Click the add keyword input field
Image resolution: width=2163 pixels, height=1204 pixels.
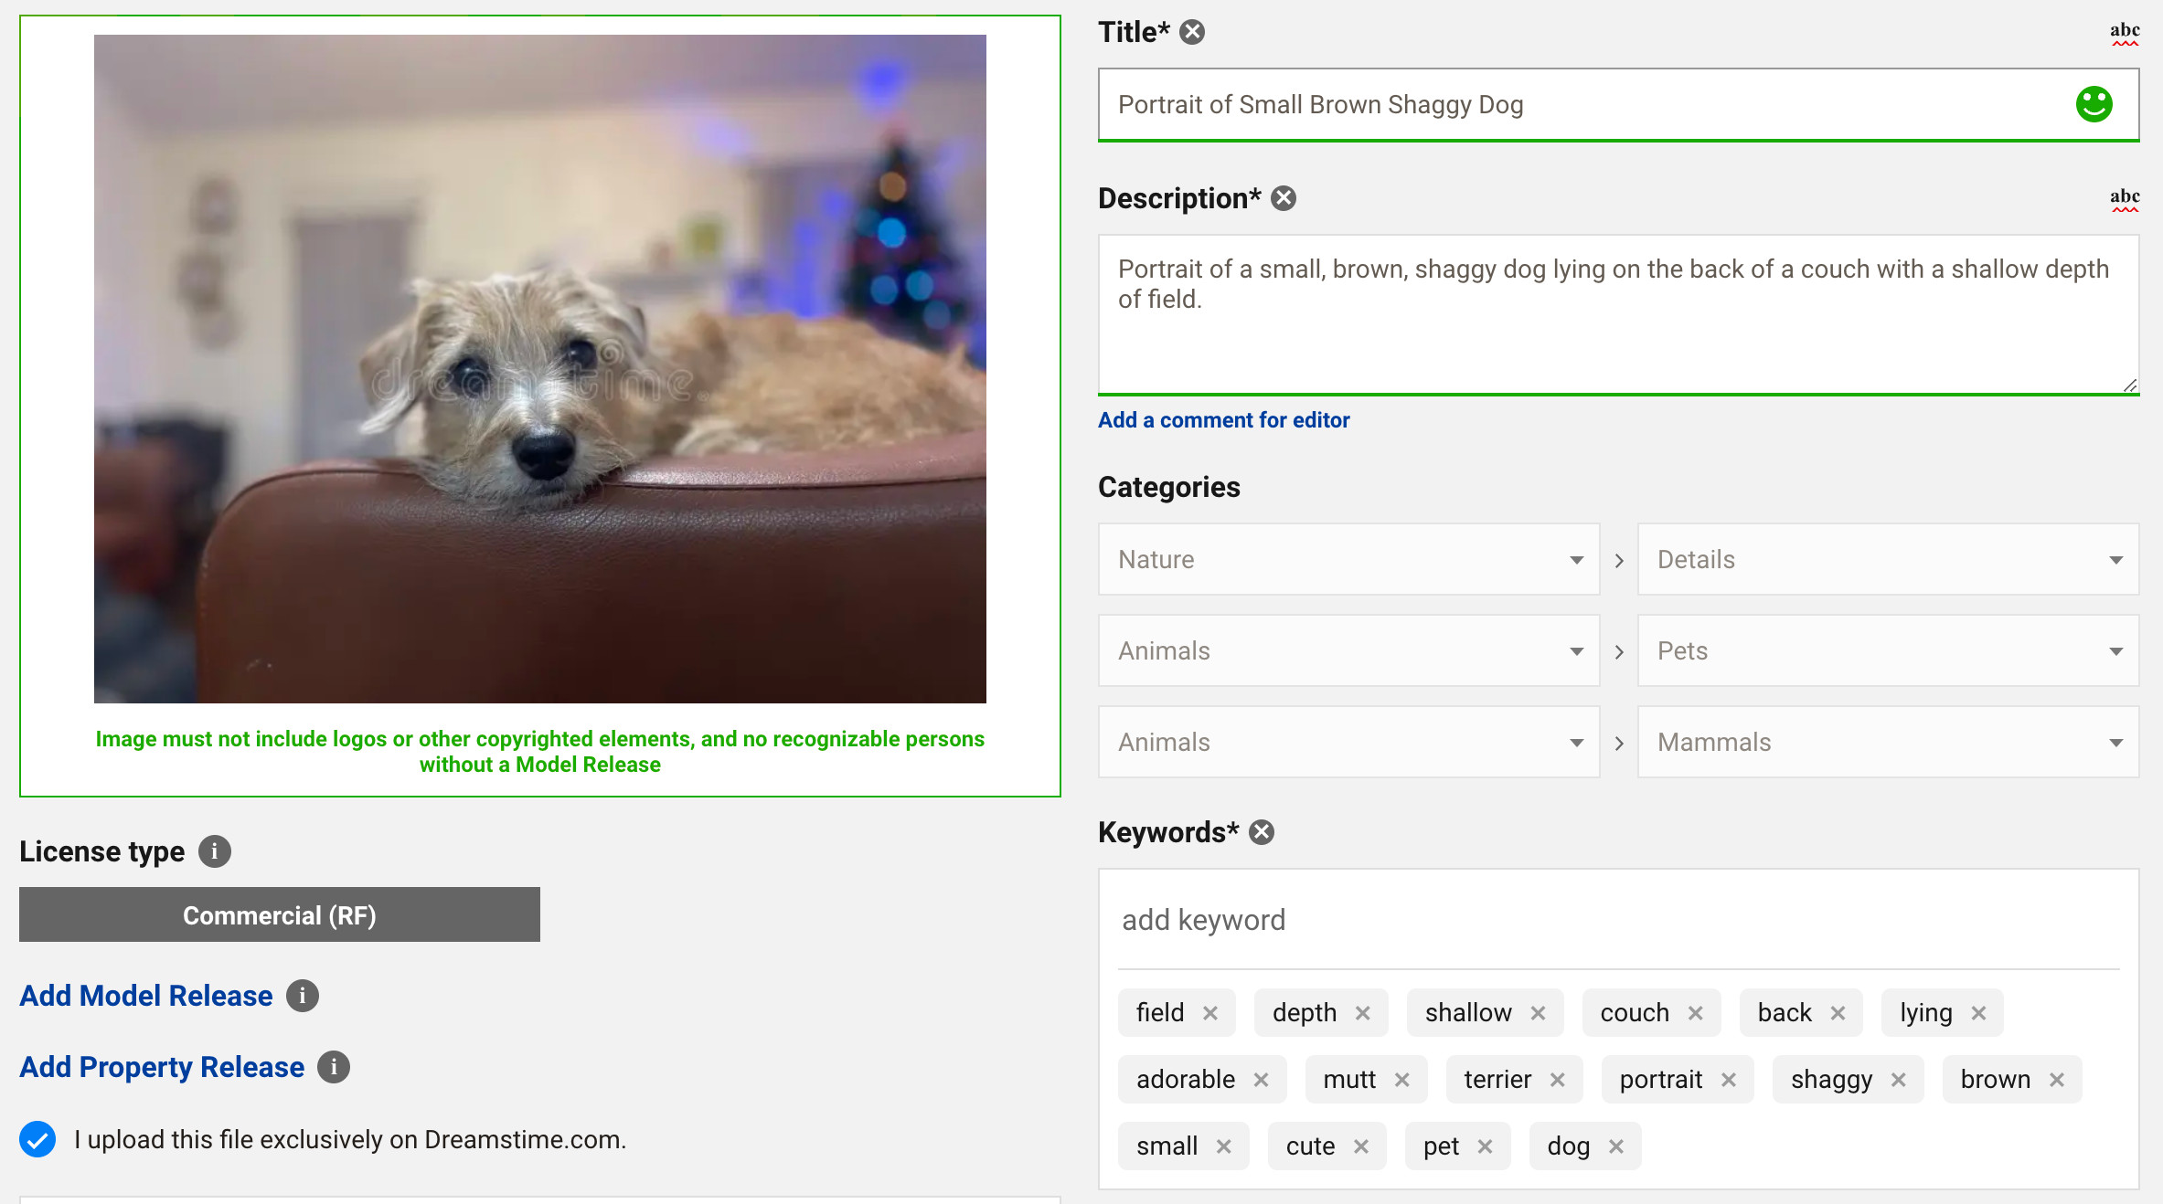pyautogui.click(x=1618, y=920)
